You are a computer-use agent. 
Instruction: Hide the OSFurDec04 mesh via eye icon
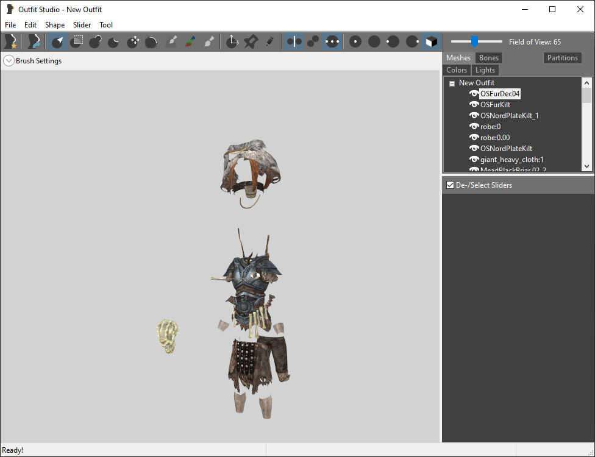click(474, 93)
